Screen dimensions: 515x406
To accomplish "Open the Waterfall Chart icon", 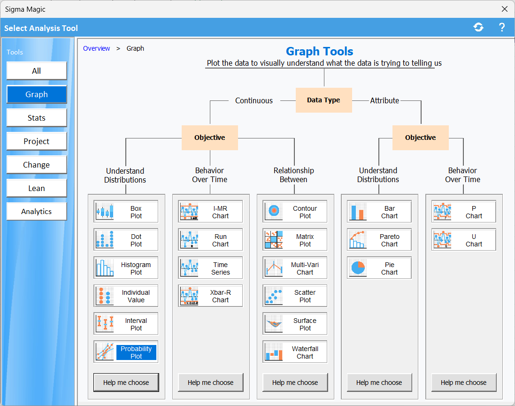I will 274,352.
